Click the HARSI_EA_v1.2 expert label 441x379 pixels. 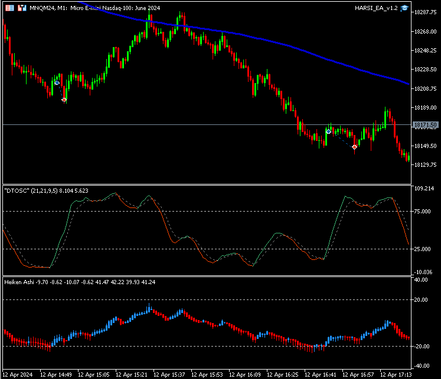[376, 8]
